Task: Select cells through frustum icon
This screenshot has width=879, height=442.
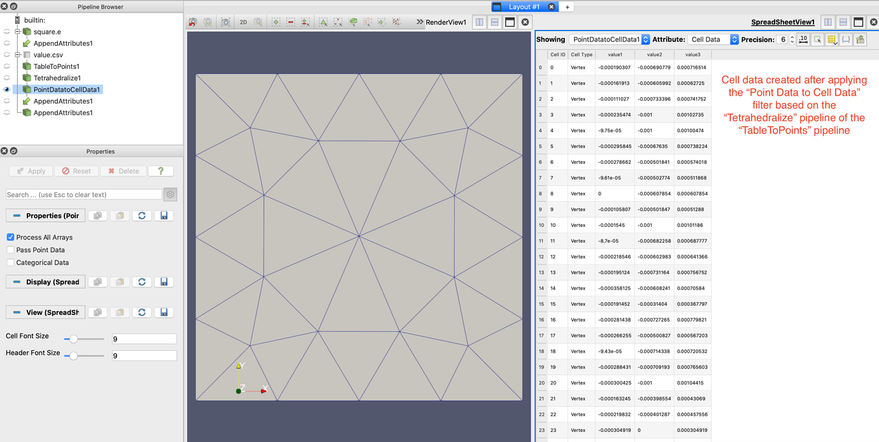Action: click(x=353, y=22)
